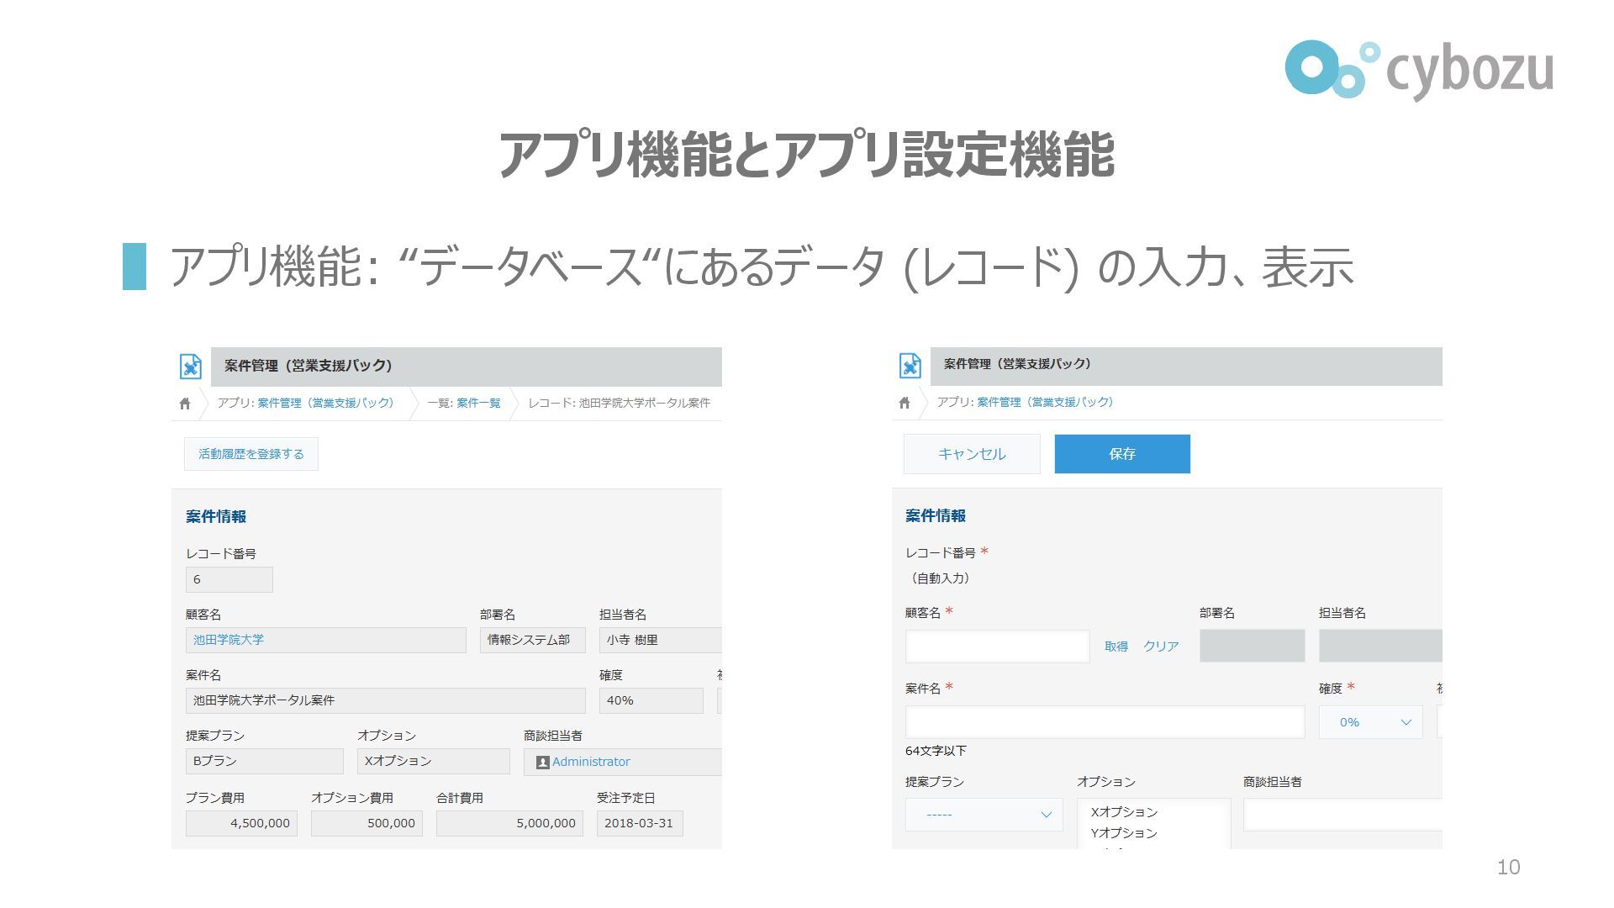
Task: Open the 確度 0% dropdown
Action: click(x=1370, y=722)
